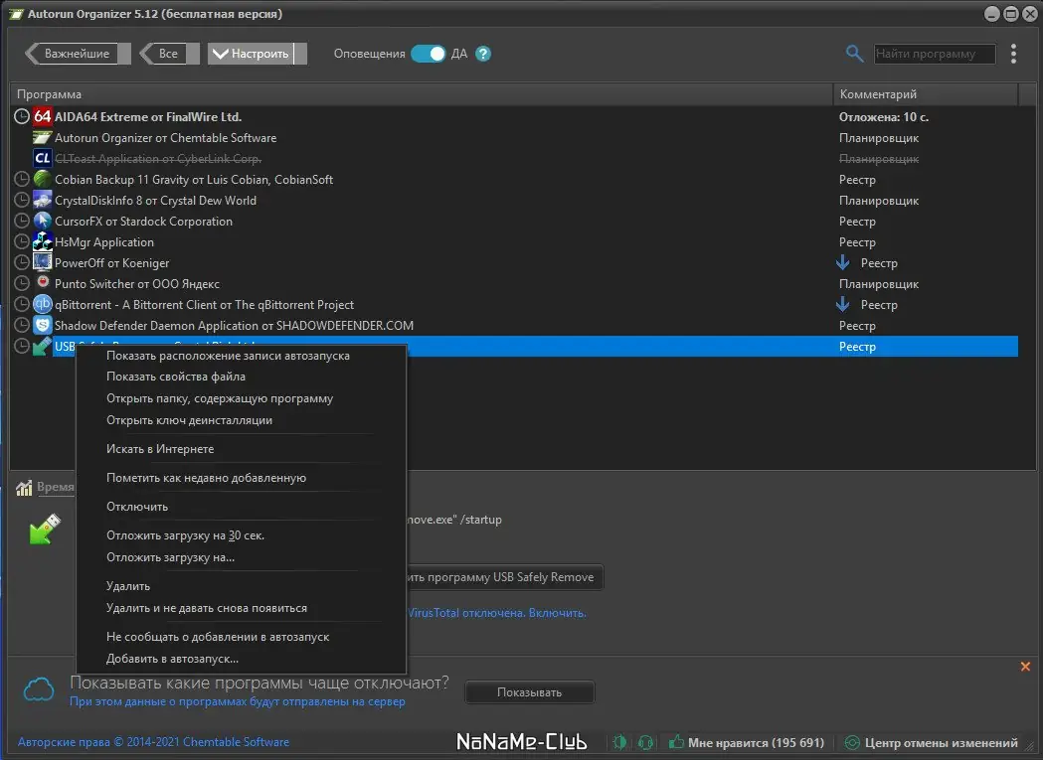1043x760 pixels.
Task: Choose Отложить загрузку на 30 сек.
Action: click(186, 535)
